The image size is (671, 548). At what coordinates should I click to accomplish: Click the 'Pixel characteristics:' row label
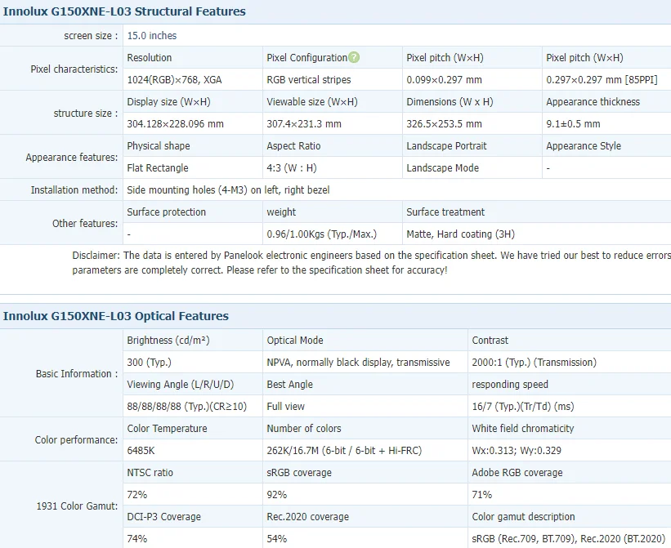[74, 69]
